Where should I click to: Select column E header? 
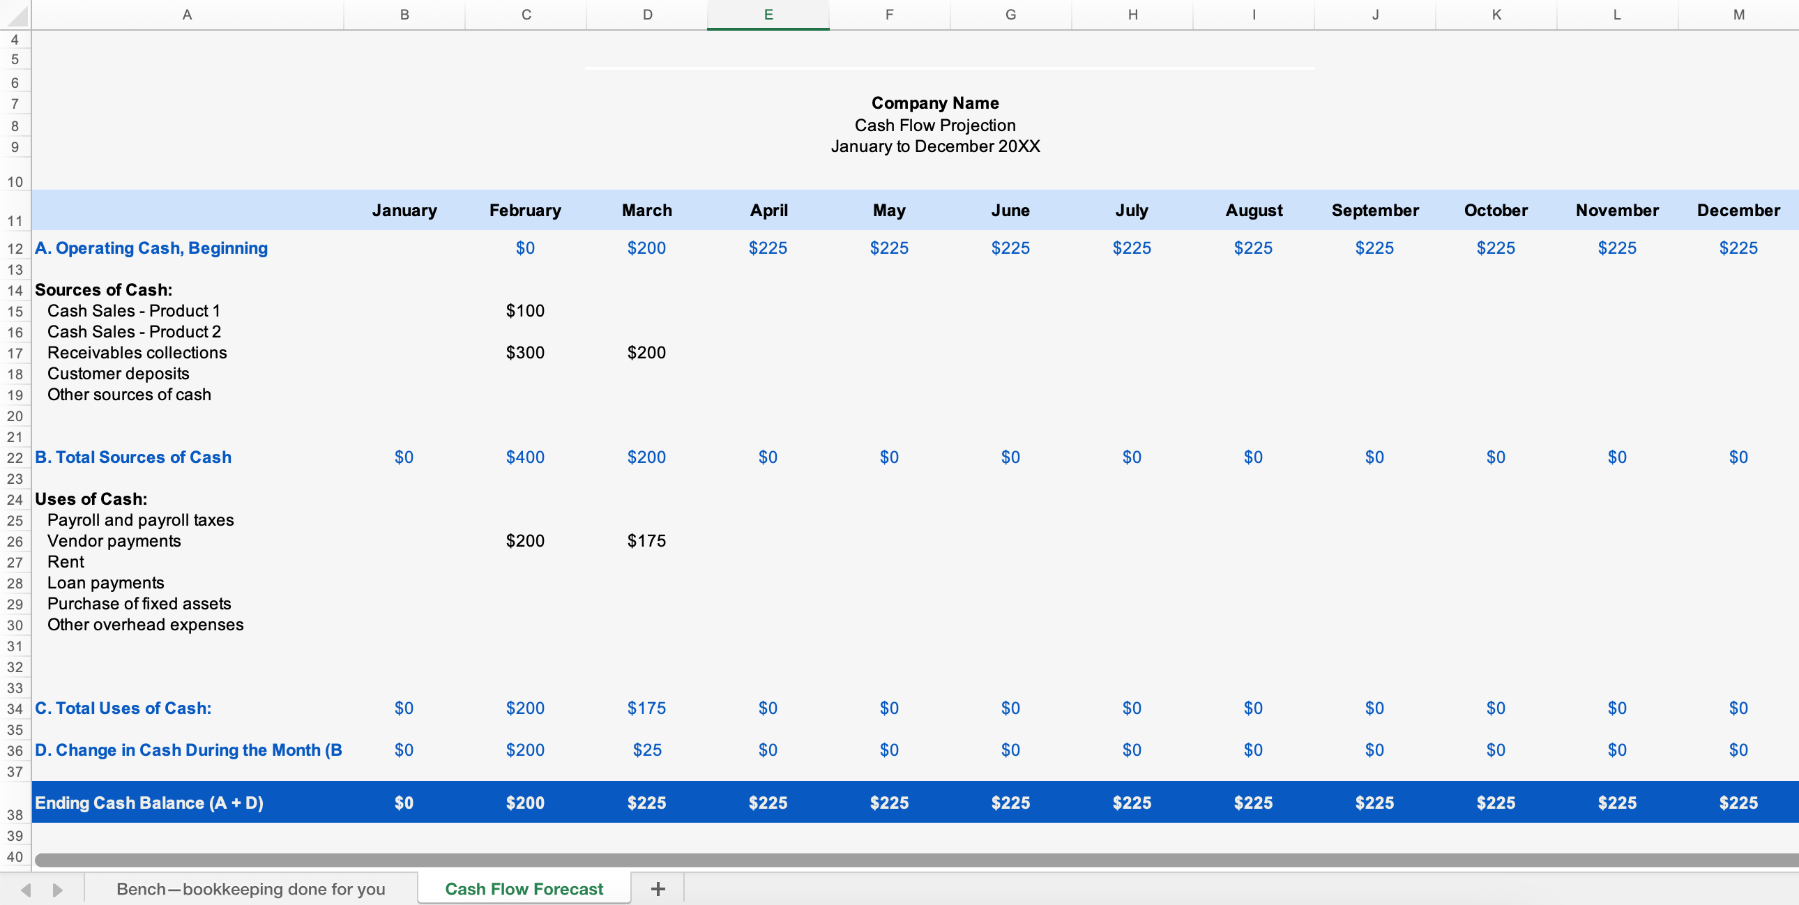768,14
